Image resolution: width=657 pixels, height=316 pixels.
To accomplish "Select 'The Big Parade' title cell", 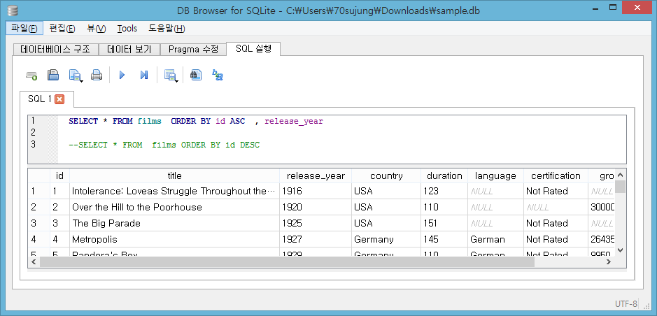I will 174,224.
